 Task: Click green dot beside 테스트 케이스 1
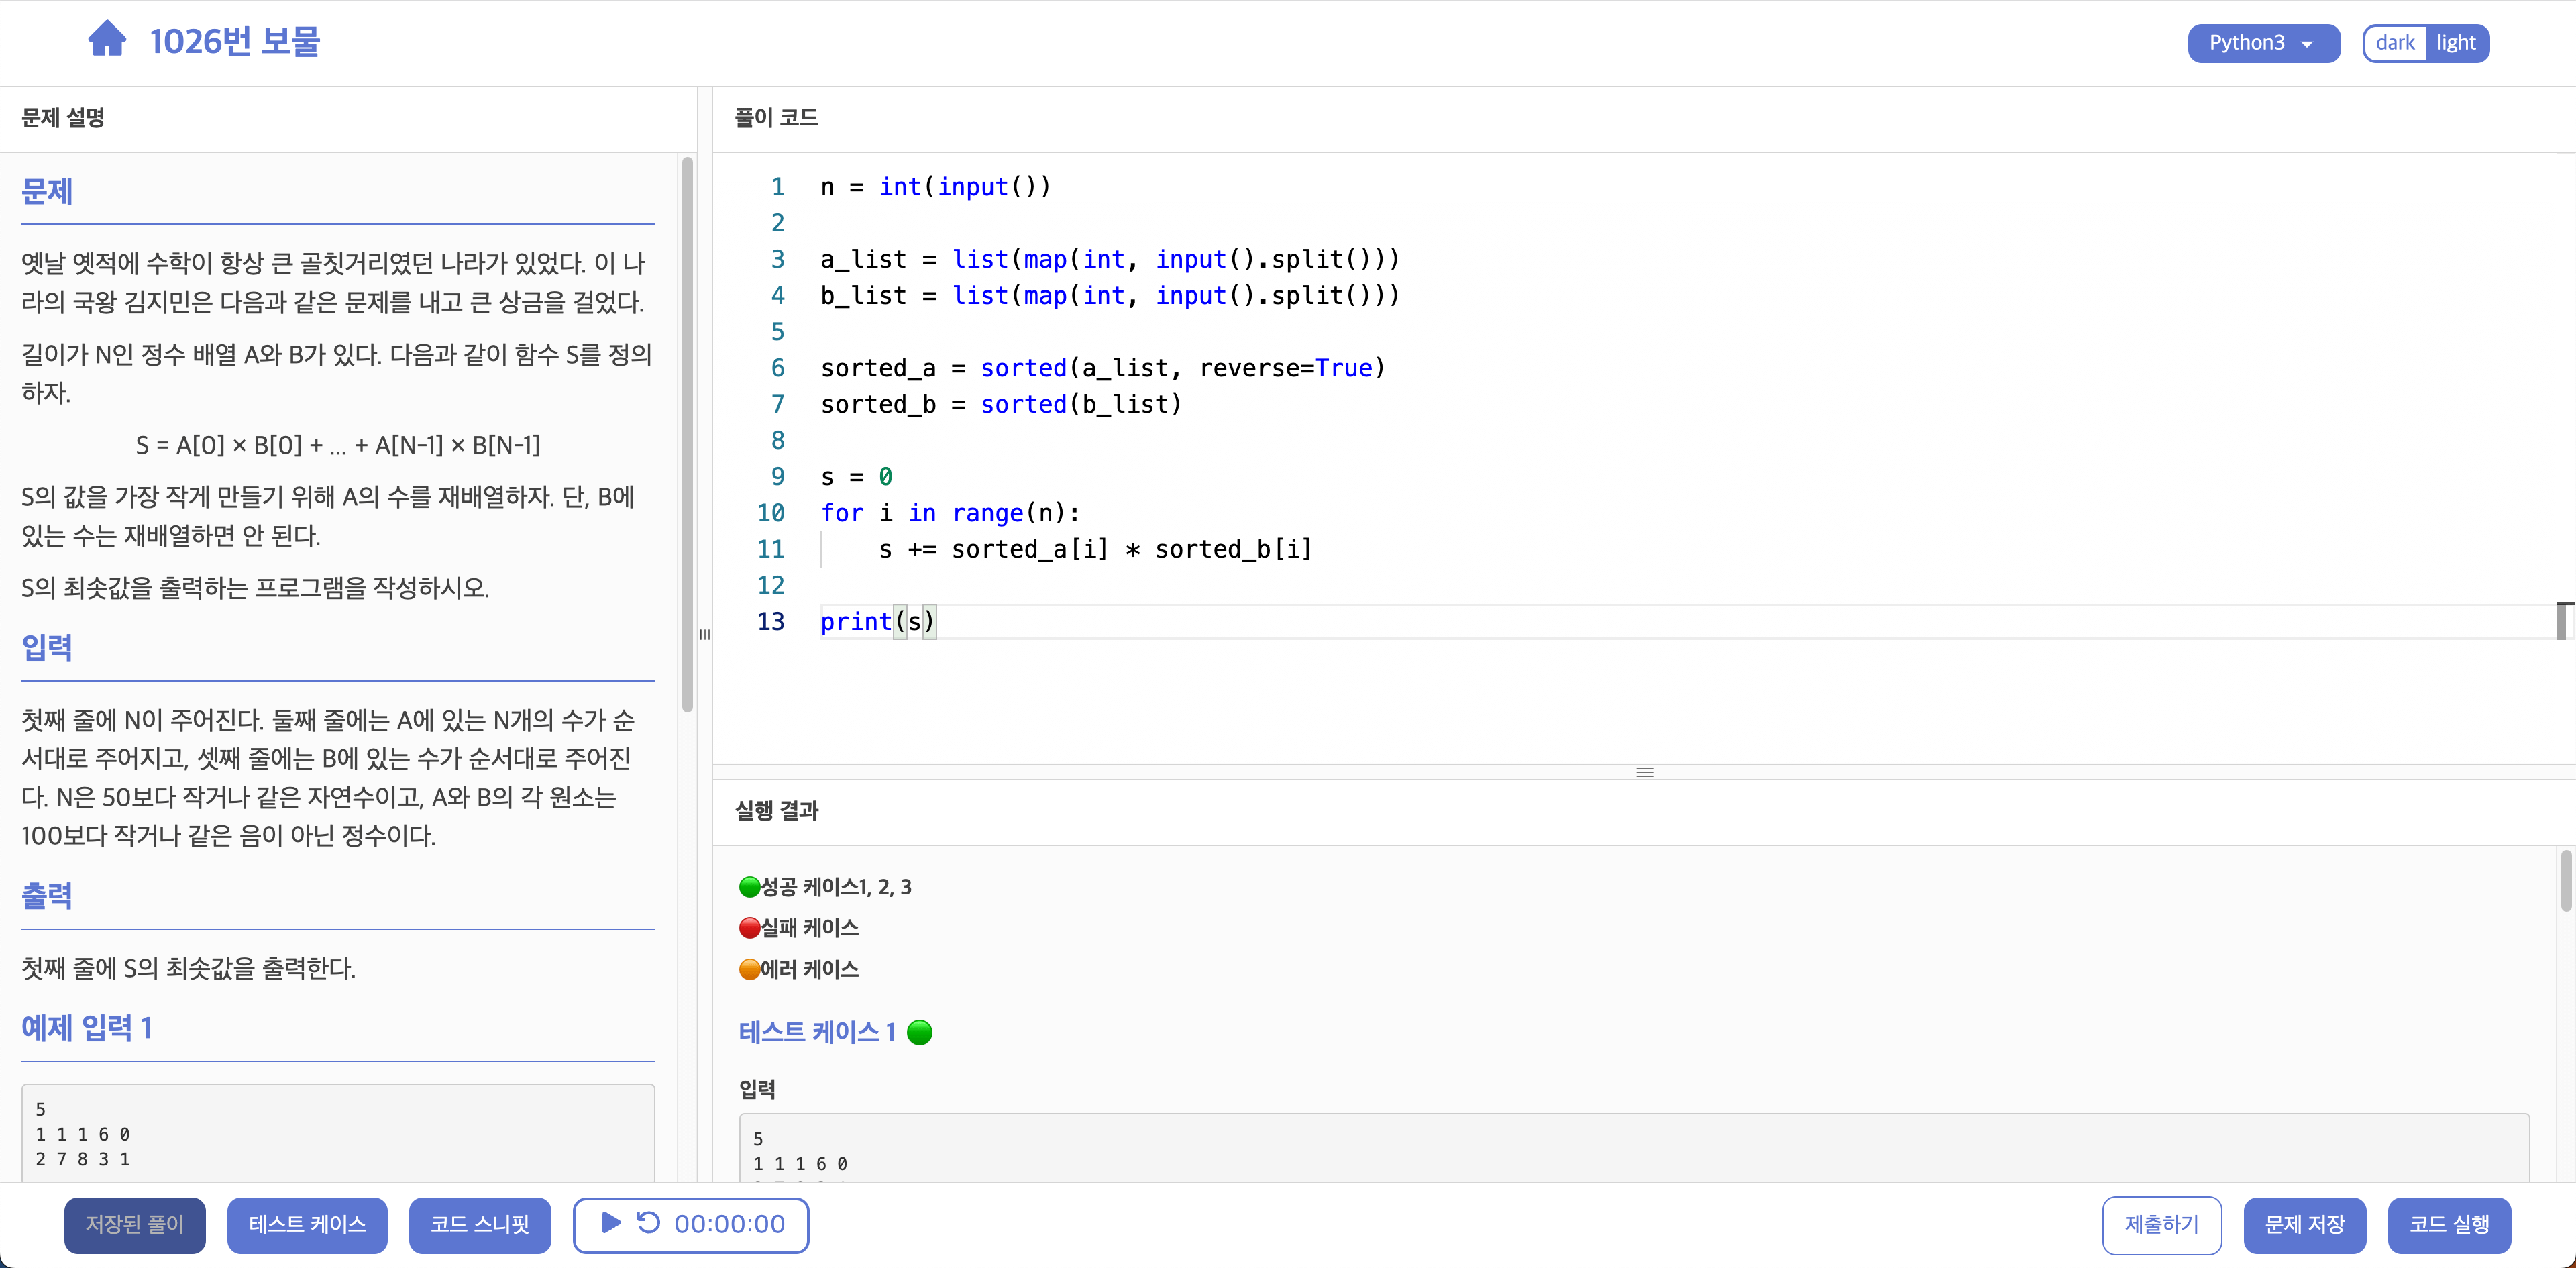(919, 1032)
